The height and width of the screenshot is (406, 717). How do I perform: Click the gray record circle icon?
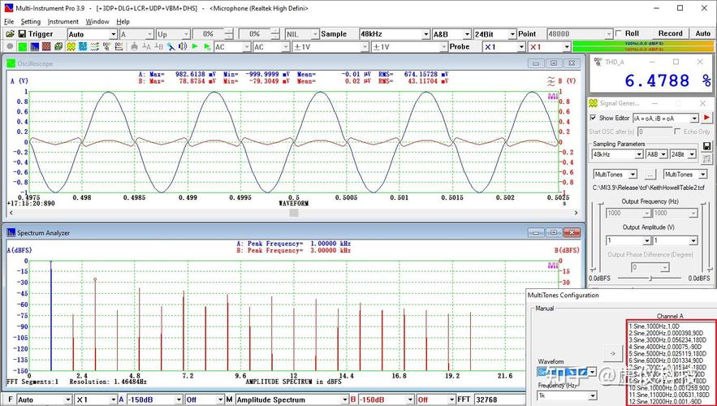pos(10,46)
